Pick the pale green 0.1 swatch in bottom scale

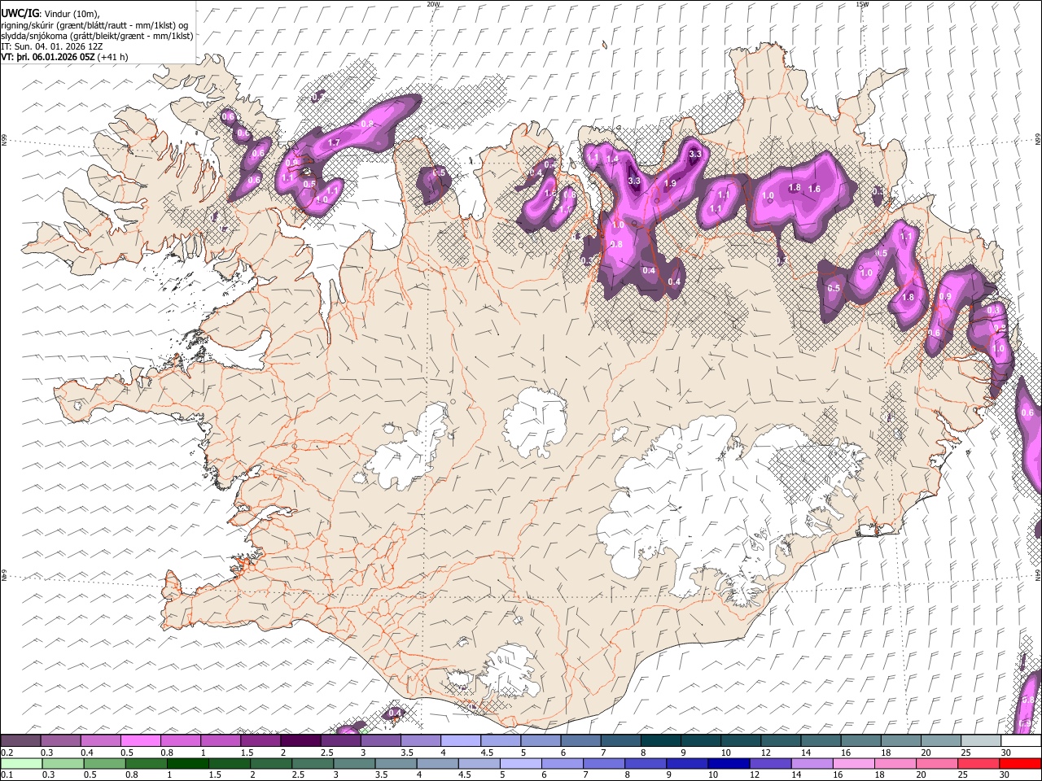pyautogui.click(x=20, y=763)
